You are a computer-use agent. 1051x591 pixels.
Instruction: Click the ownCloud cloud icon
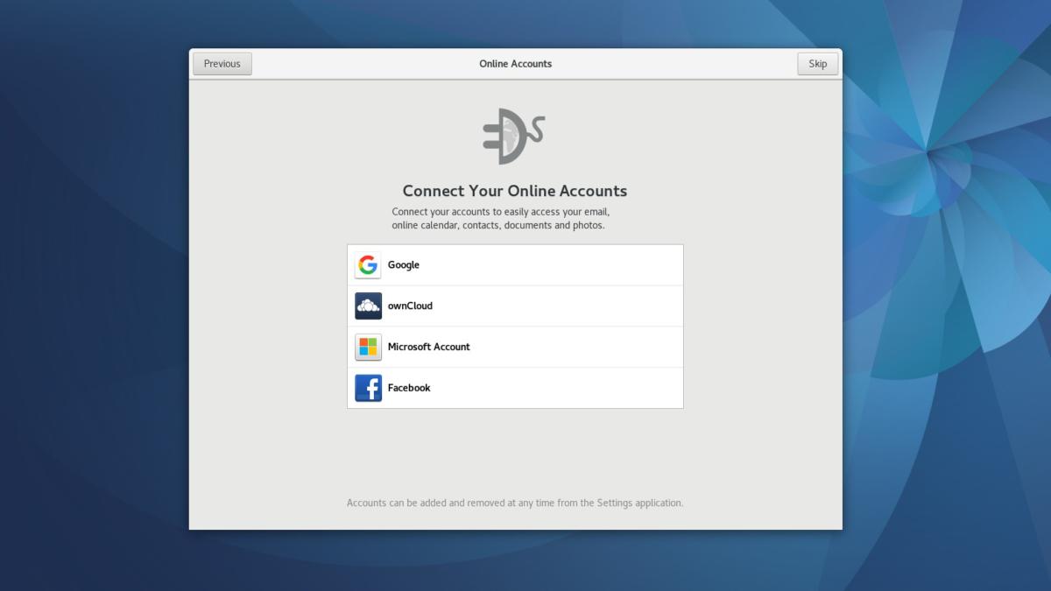[x=368, y=306]
